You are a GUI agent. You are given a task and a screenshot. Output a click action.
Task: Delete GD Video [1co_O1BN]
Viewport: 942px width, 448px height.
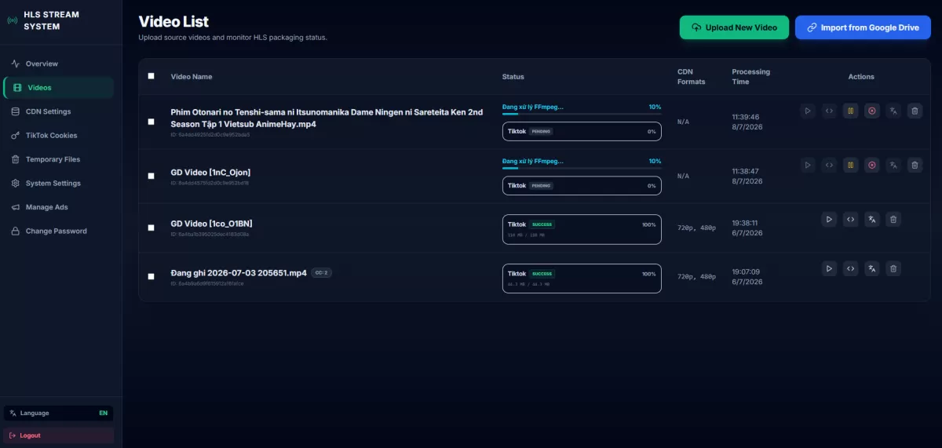(893, 220)
